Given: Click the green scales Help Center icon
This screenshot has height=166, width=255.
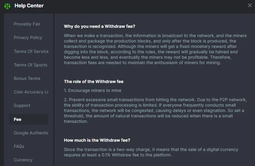Looking at the screenshot, I should [7, 6].
